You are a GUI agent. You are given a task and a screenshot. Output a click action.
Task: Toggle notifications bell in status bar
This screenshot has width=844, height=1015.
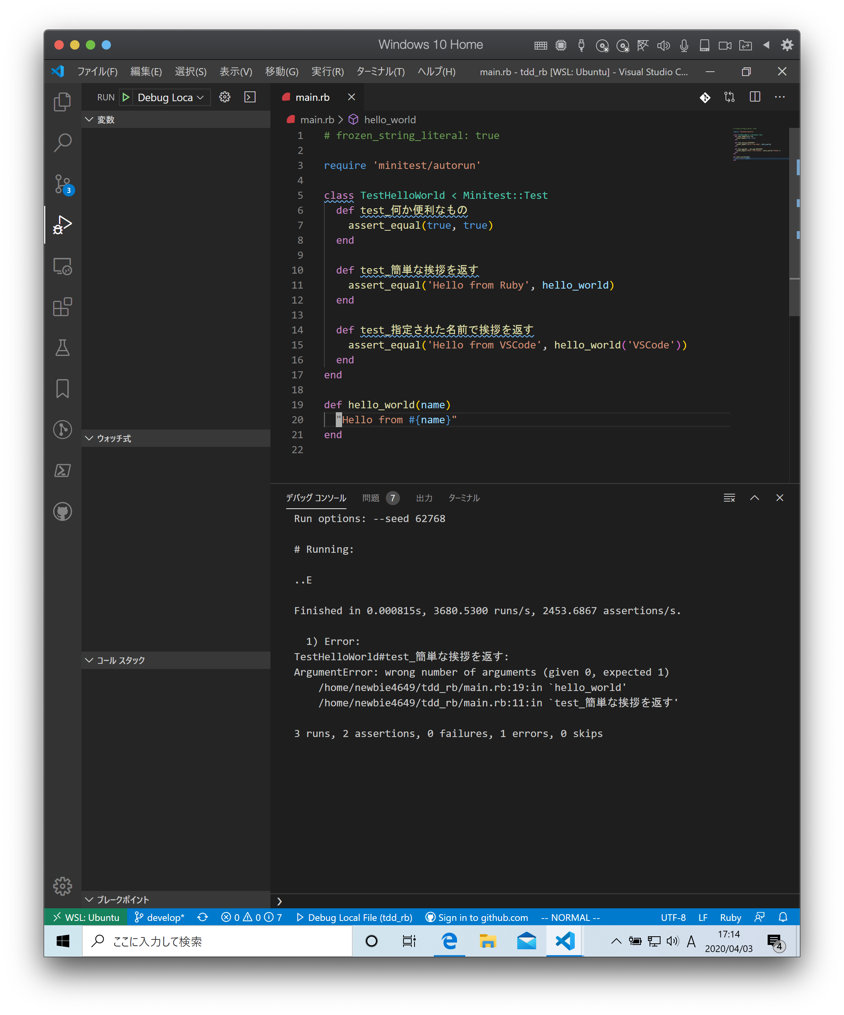tap(783, 917)
